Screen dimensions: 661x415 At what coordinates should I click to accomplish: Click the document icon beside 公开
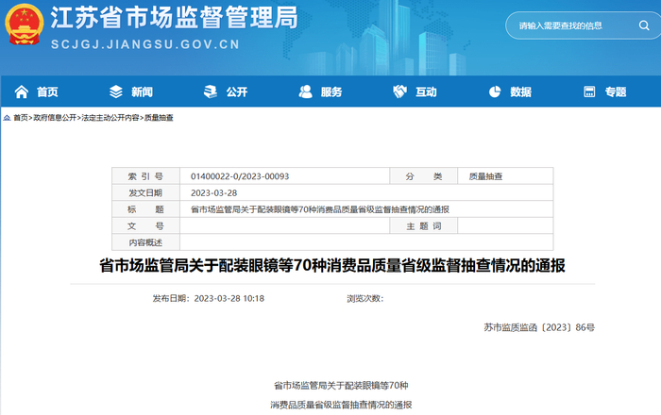(x=210, y=91)
